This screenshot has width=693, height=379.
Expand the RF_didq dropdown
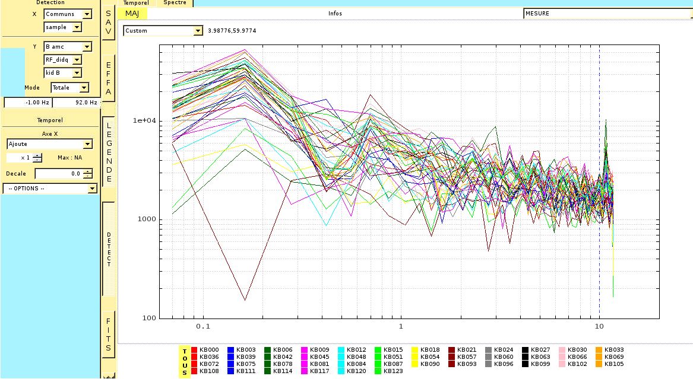63,60
